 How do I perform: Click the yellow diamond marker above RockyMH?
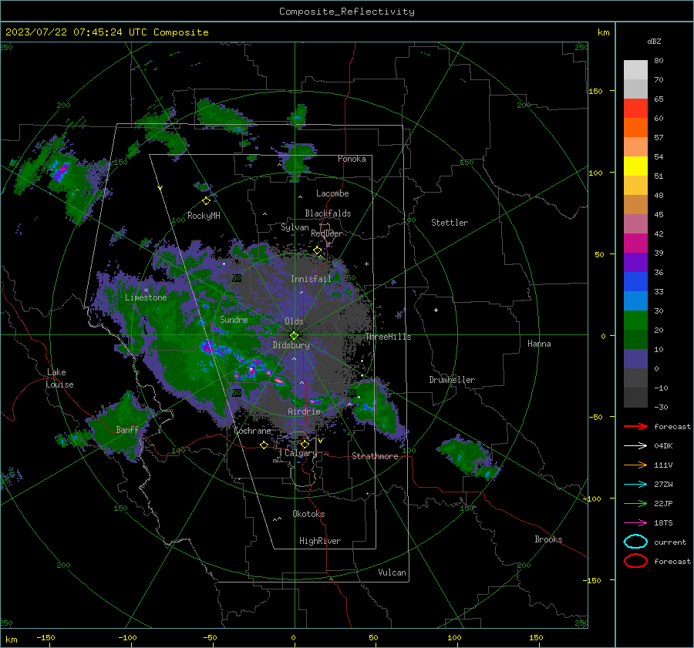(x=206, y=201)
